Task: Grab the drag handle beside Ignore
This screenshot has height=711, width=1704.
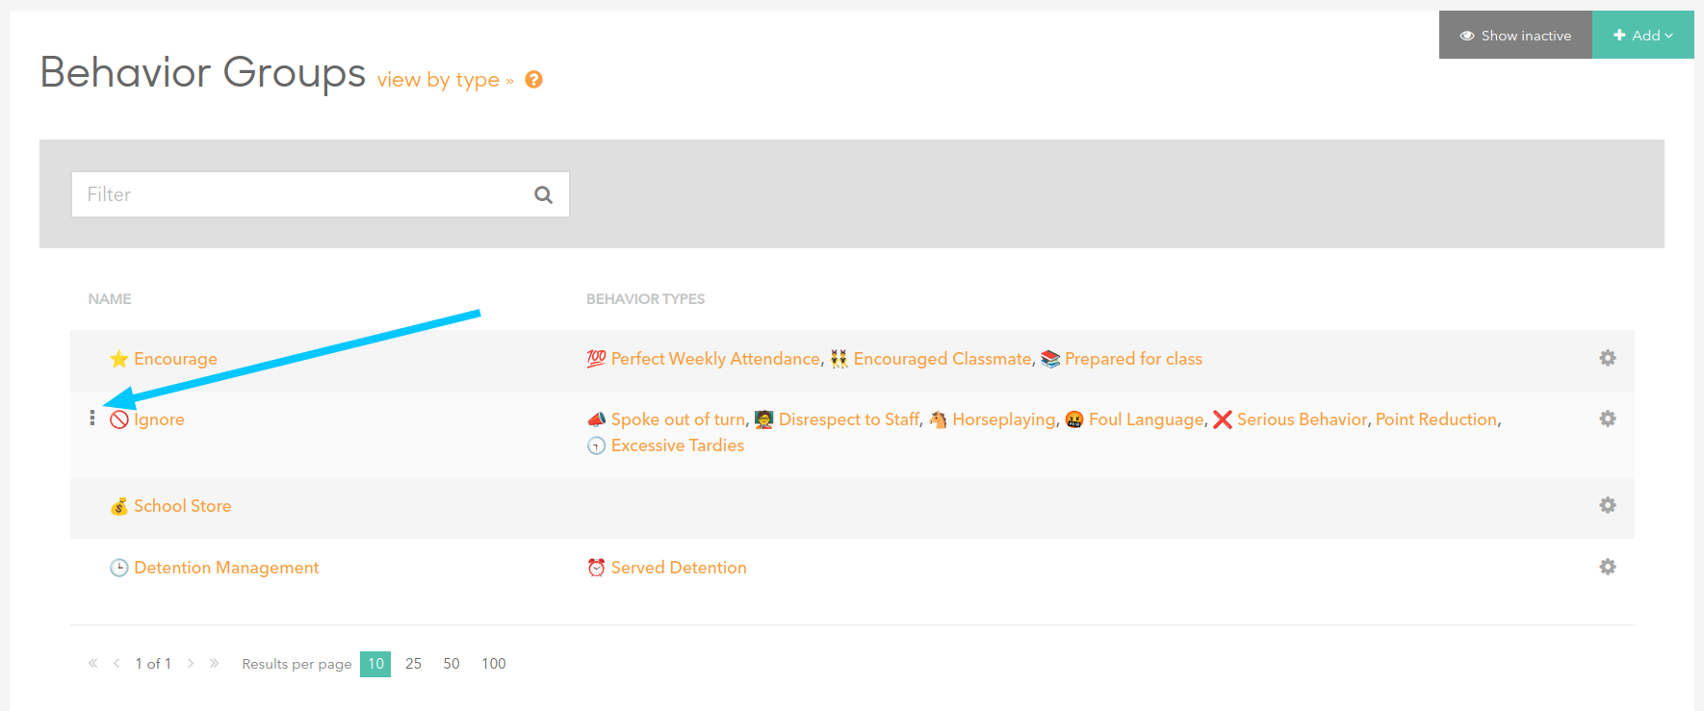Action: click(x=92, y=418)
